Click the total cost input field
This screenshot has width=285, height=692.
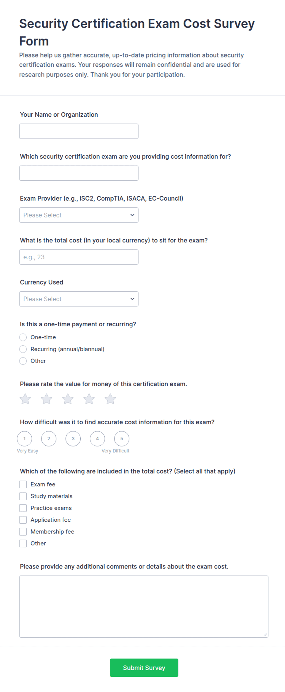pyautogui.click(x=79, y=257)
